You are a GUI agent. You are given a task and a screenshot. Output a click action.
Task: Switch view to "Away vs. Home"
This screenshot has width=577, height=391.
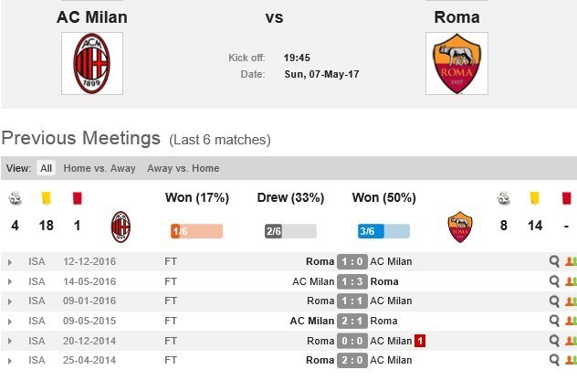[x=183, y=168]
